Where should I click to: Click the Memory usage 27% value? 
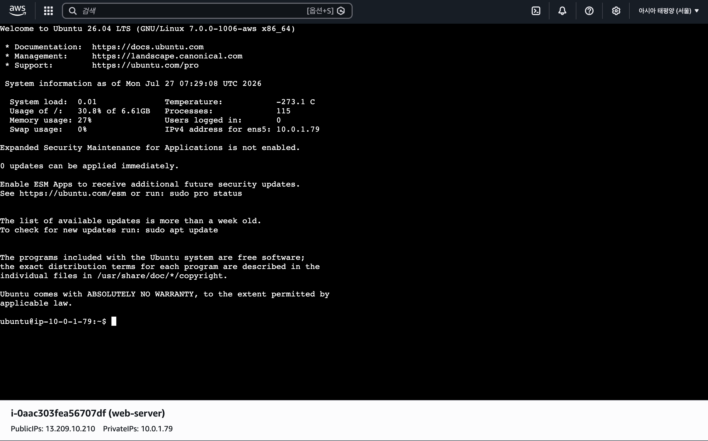85,120
